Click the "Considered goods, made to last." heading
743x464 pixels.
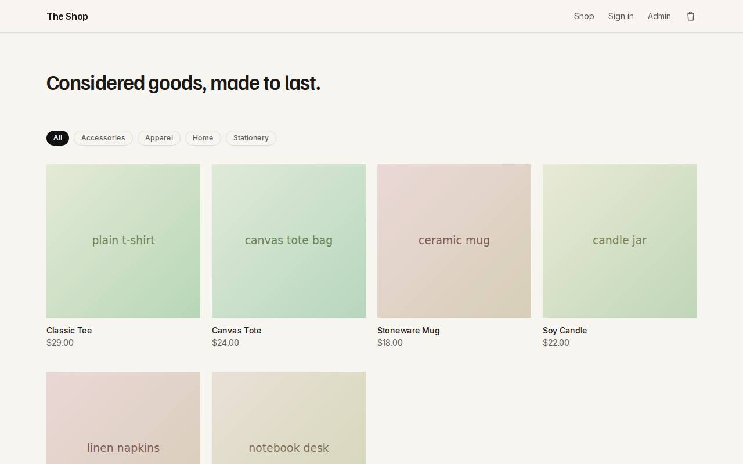click(183, 84)
